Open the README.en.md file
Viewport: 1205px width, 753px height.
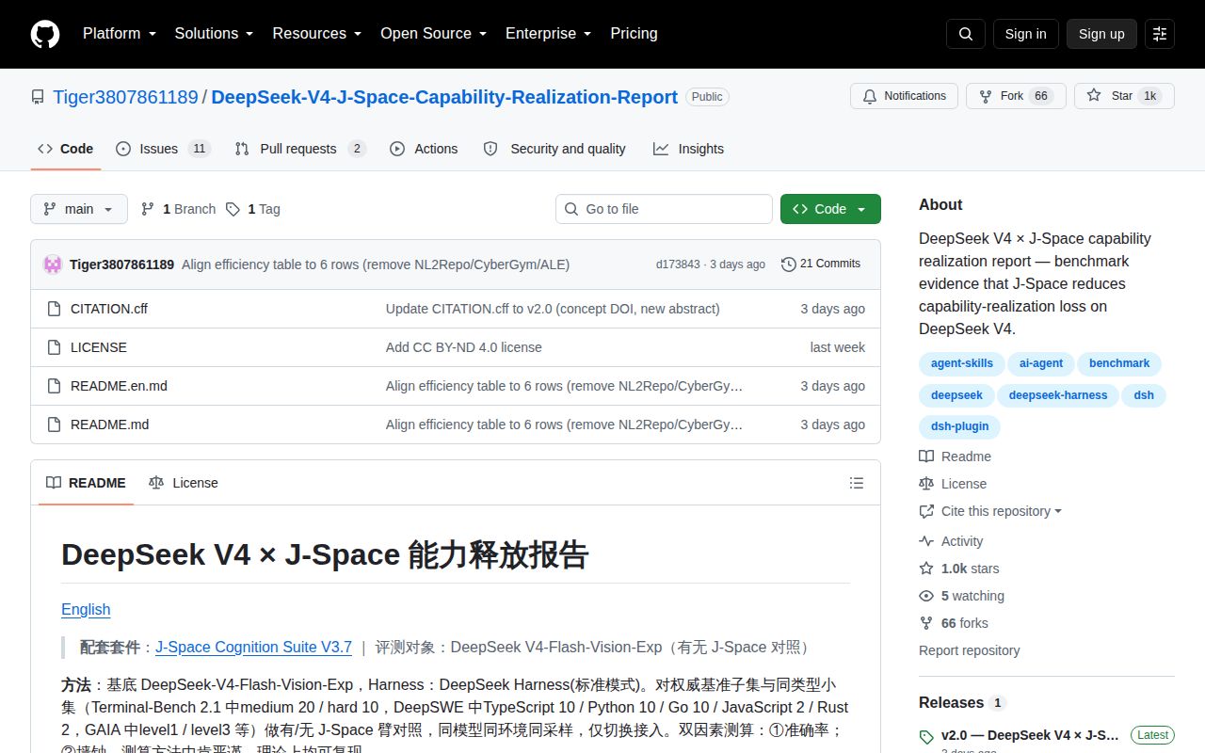click(x=119, y=386)
